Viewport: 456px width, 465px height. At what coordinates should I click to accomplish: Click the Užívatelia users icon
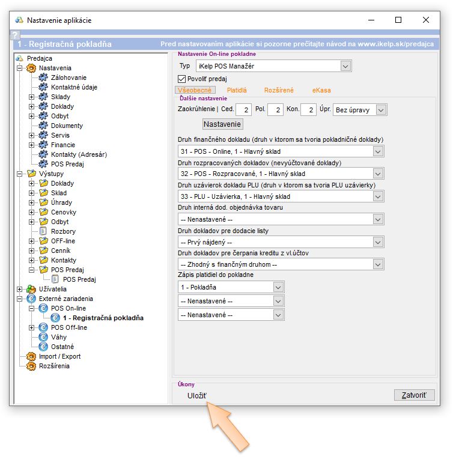(x=31, y=289)
